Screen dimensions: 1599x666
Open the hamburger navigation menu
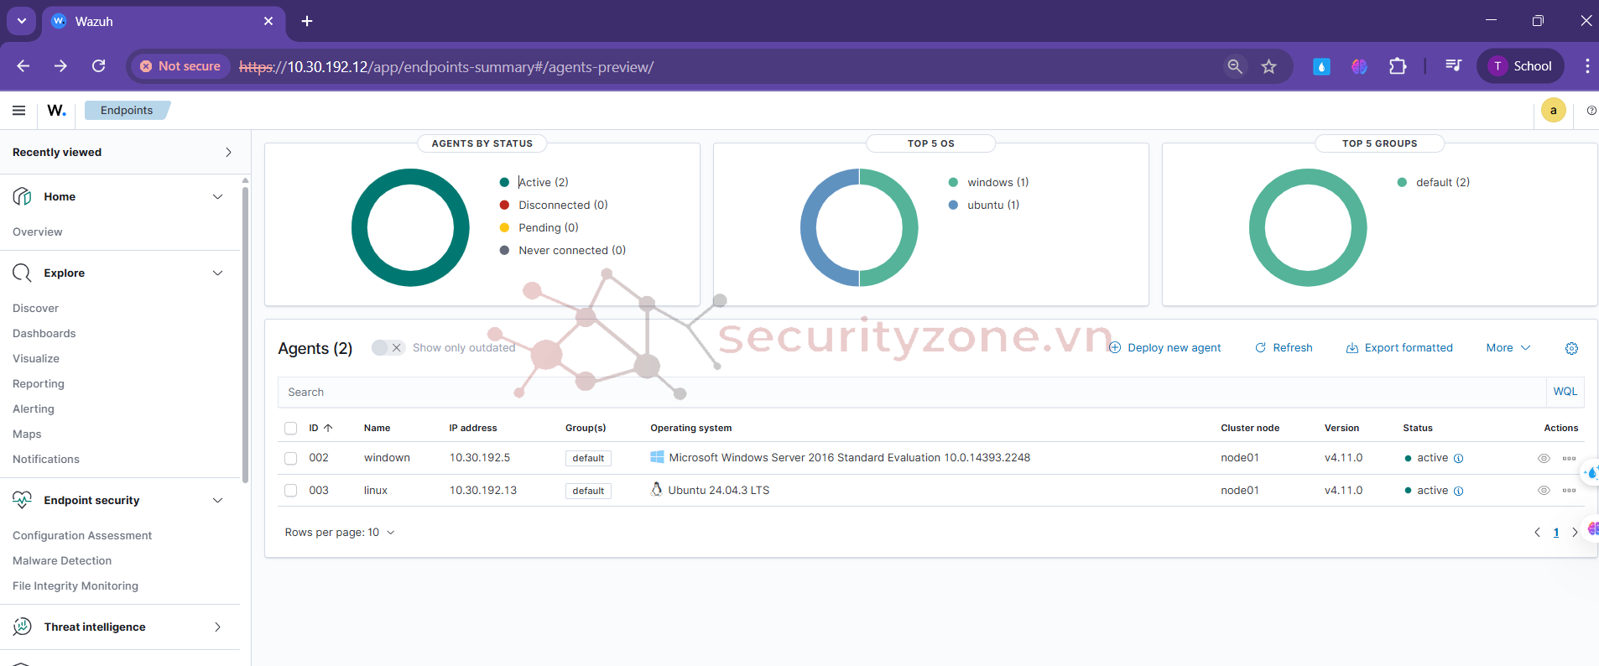click(x=19, y=110)
